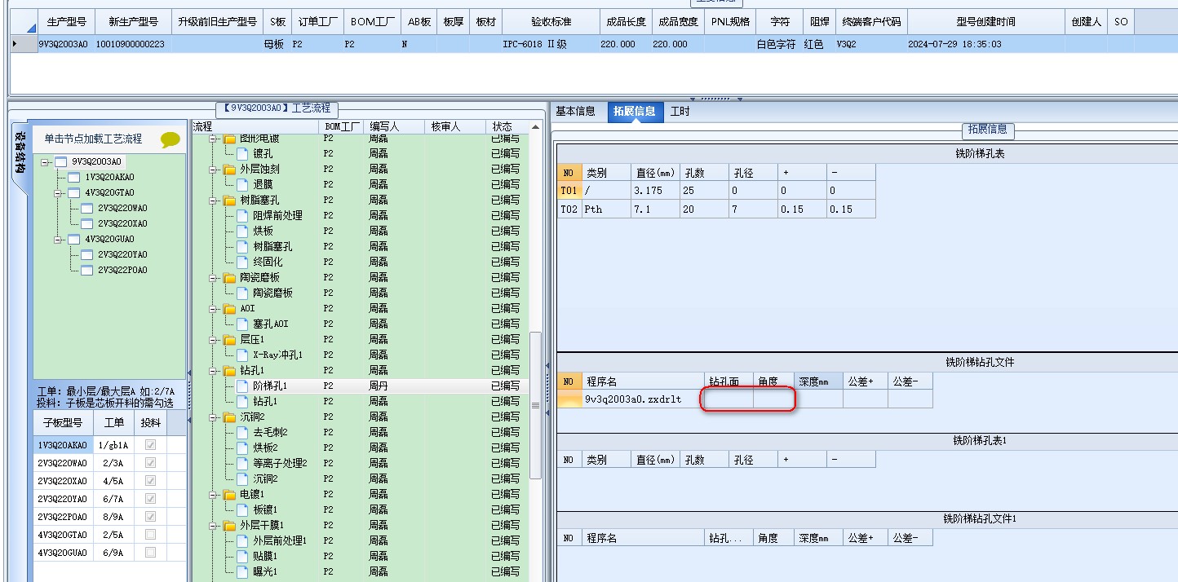
Task: Click the process list vertical scrollbar thumb
Action: coord(535,405)
